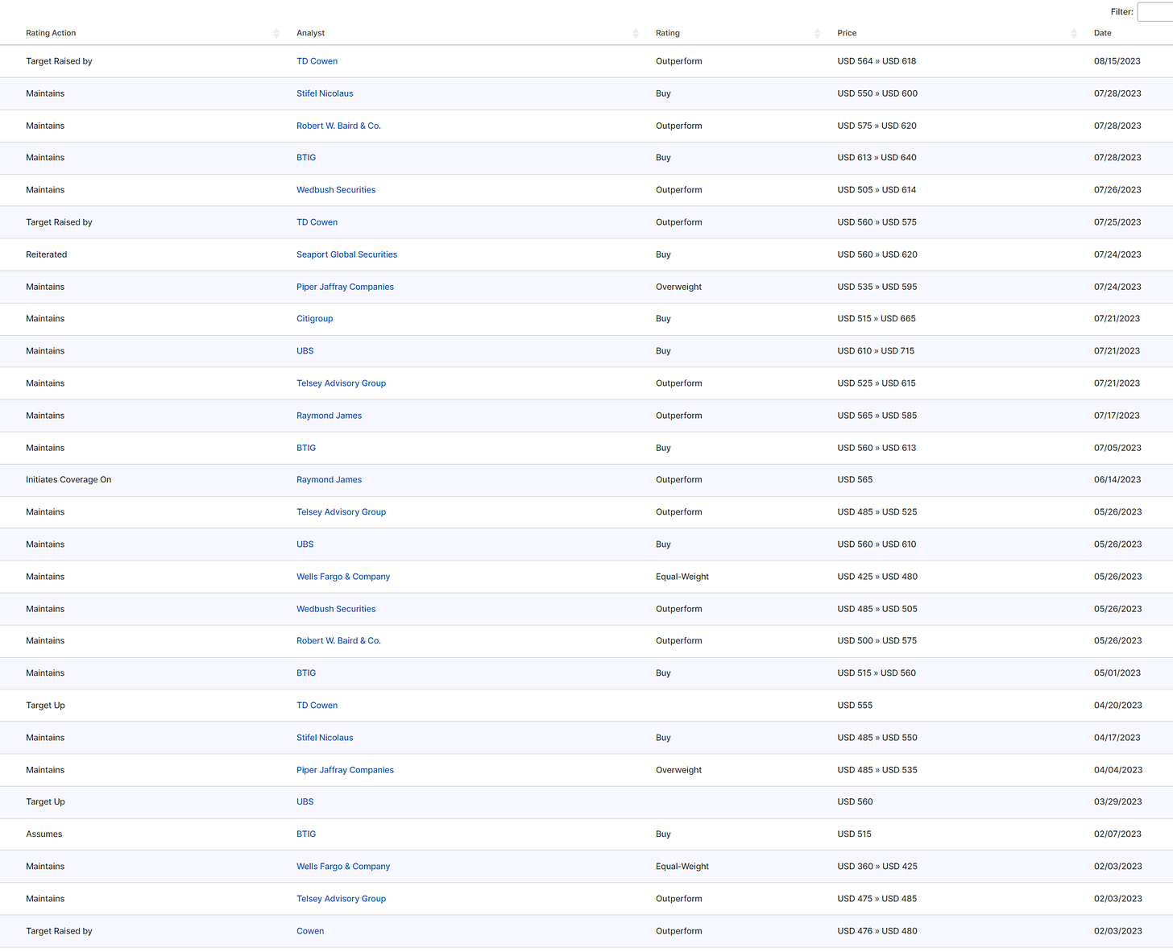Click the 'Target Up' cell dated 04/20/2023
The width and height of the screenshot is (1173, 952).
[45, 706]
